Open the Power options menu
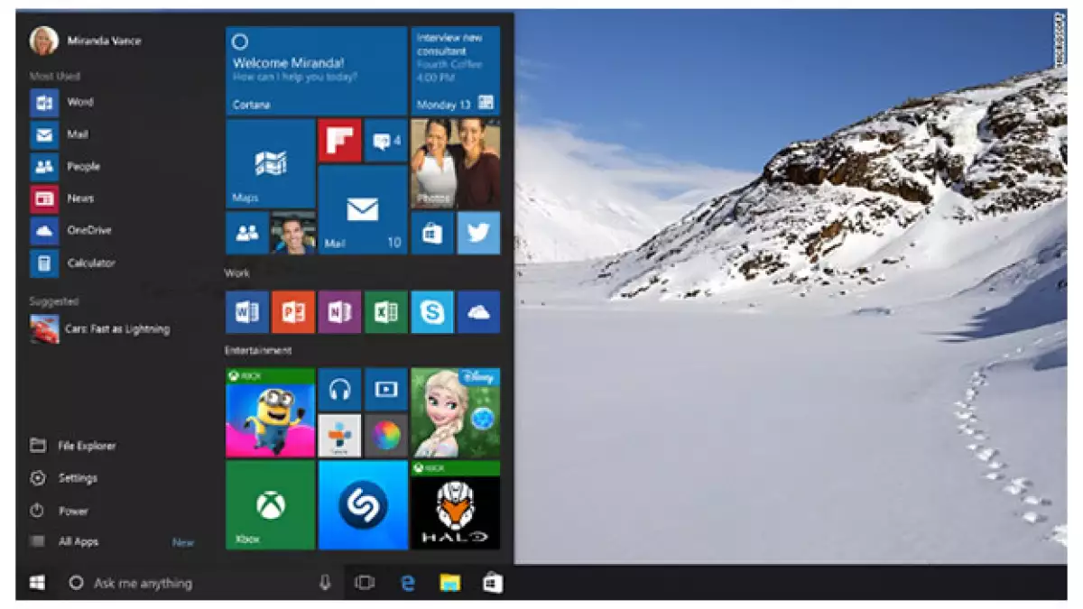The height and width of the screenshot is (609, 1083). tap(73, 511)
